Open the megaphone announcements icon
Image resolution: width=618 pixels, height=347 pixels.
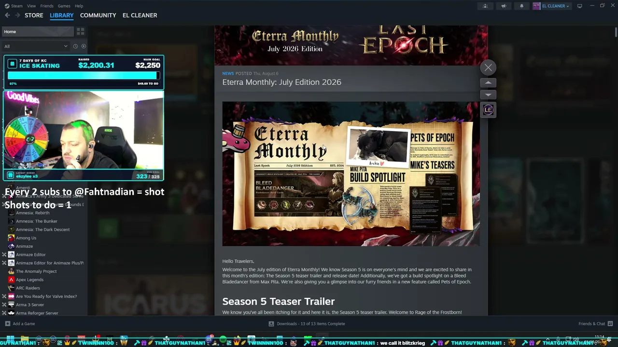click(504, 6)
